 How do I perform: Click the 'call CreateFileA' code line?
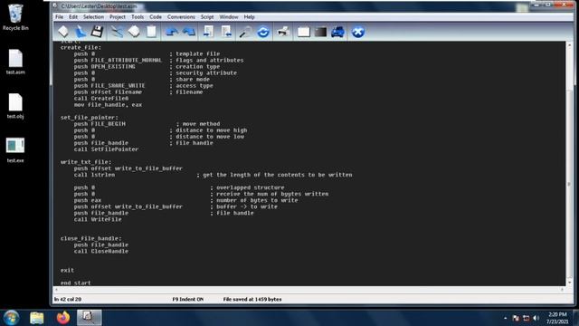[101, 99]
